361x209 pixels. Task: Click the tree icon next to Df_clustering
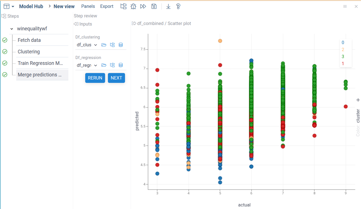click(112, 45)
